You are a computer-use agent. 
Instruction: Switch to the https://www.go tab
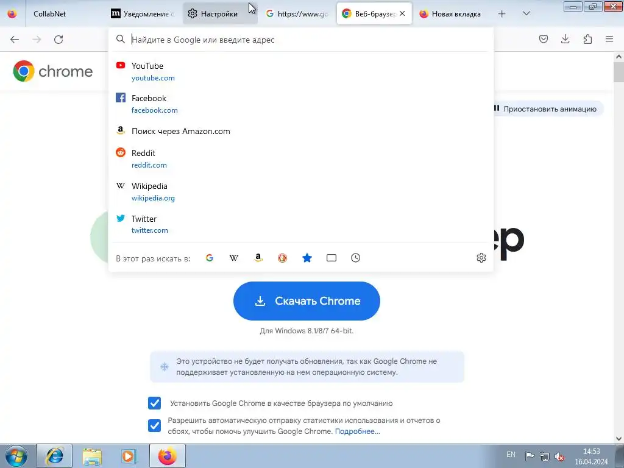tap(297, 13)
